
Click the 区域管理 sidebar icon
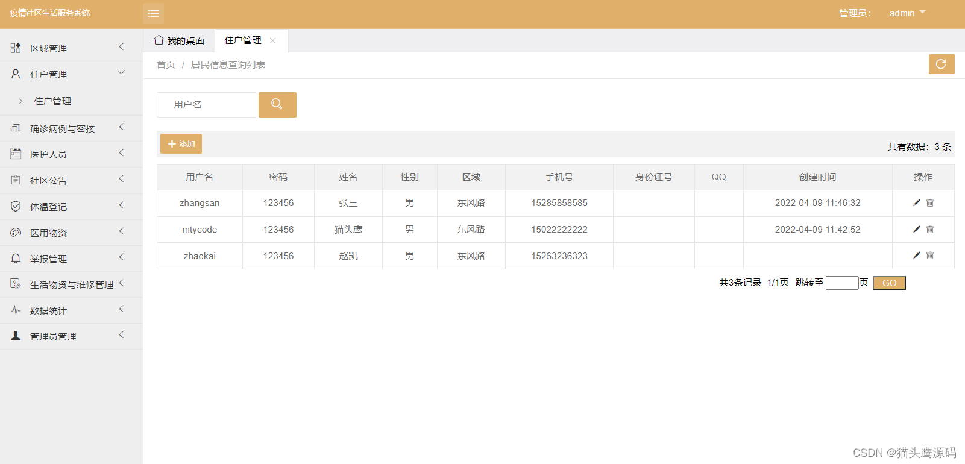16,48
